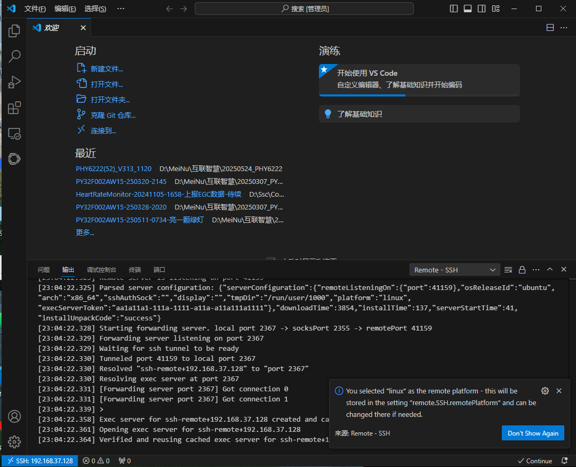This screenshot has width=576, height=467.
Task: Click the notifications bell in status bar
Action: click(565, 461)
